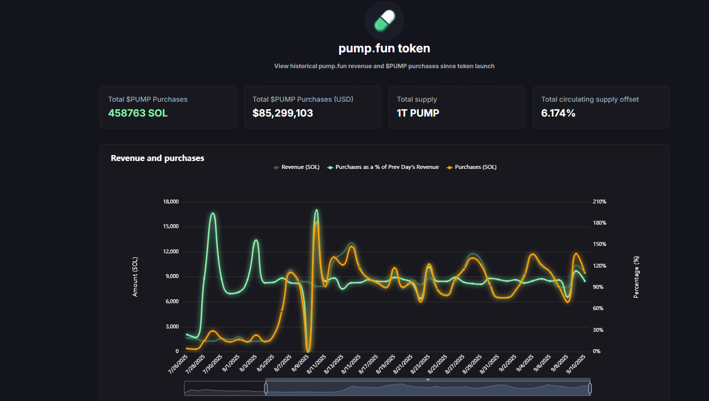
Task: Click the Total $PUMP Purchases (USD) label
Action: [303, 99]
